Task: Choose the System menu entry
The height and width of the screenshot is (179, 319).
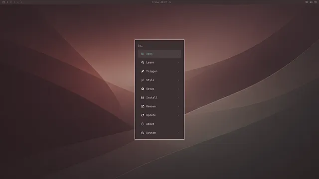Action: point(159,133)
